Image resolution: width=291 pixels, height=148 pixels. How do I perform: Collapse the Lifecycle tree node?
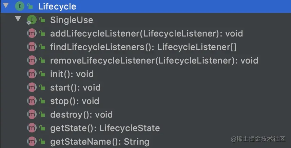5,6
